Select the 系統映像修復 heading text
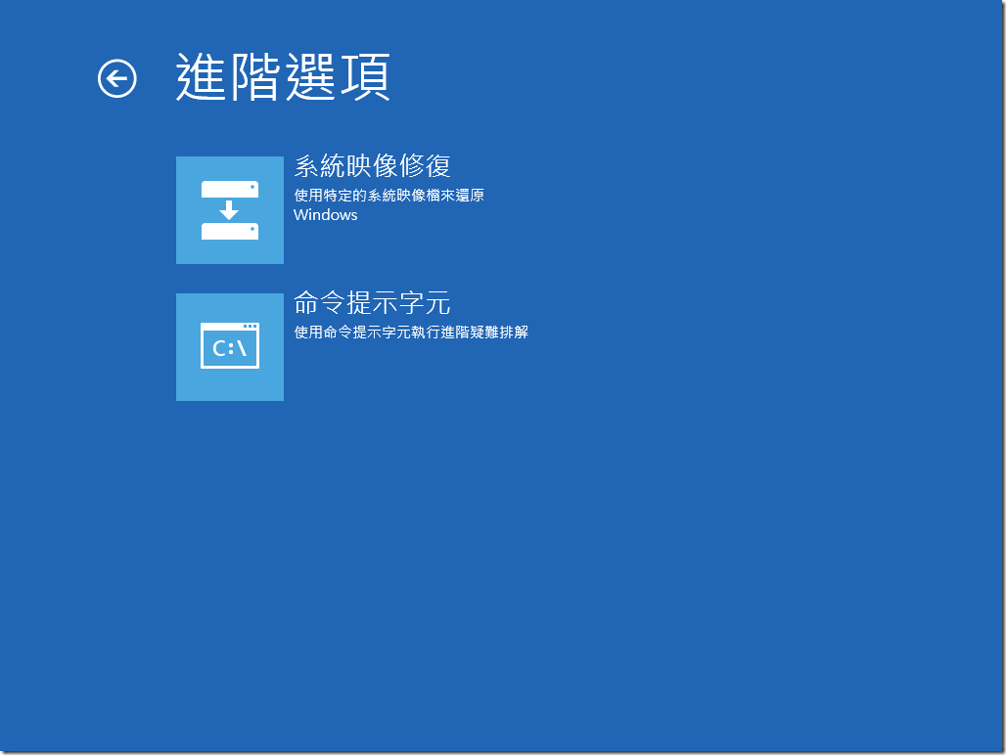This screenshot has width=1006, height=755. point(372,166)
